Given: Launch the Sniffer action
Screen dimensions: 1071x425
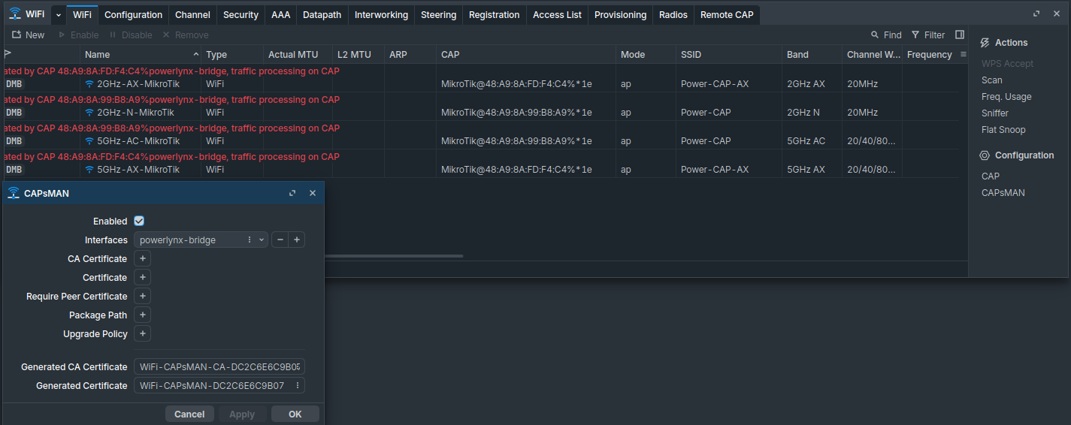Looking at the screenshot, I should [994, 113].
